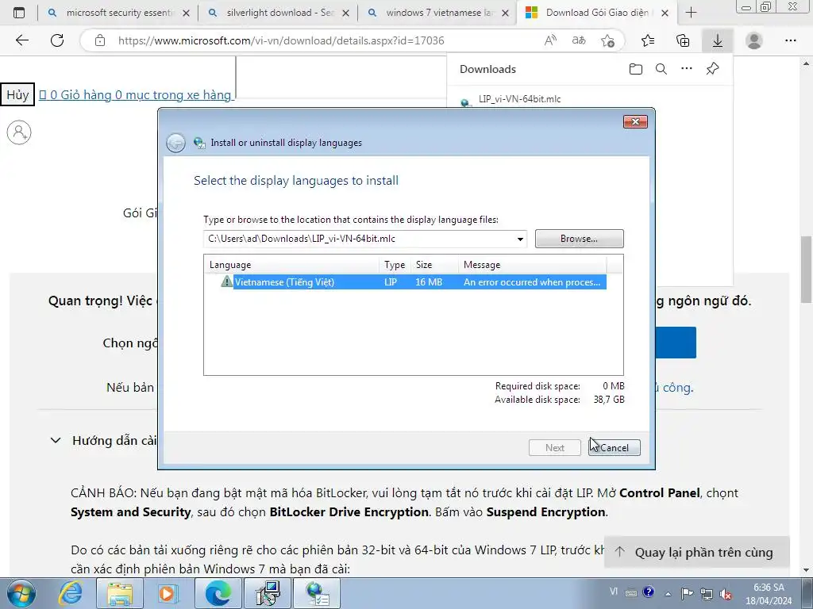Expand the language file location dropdown

519,239
